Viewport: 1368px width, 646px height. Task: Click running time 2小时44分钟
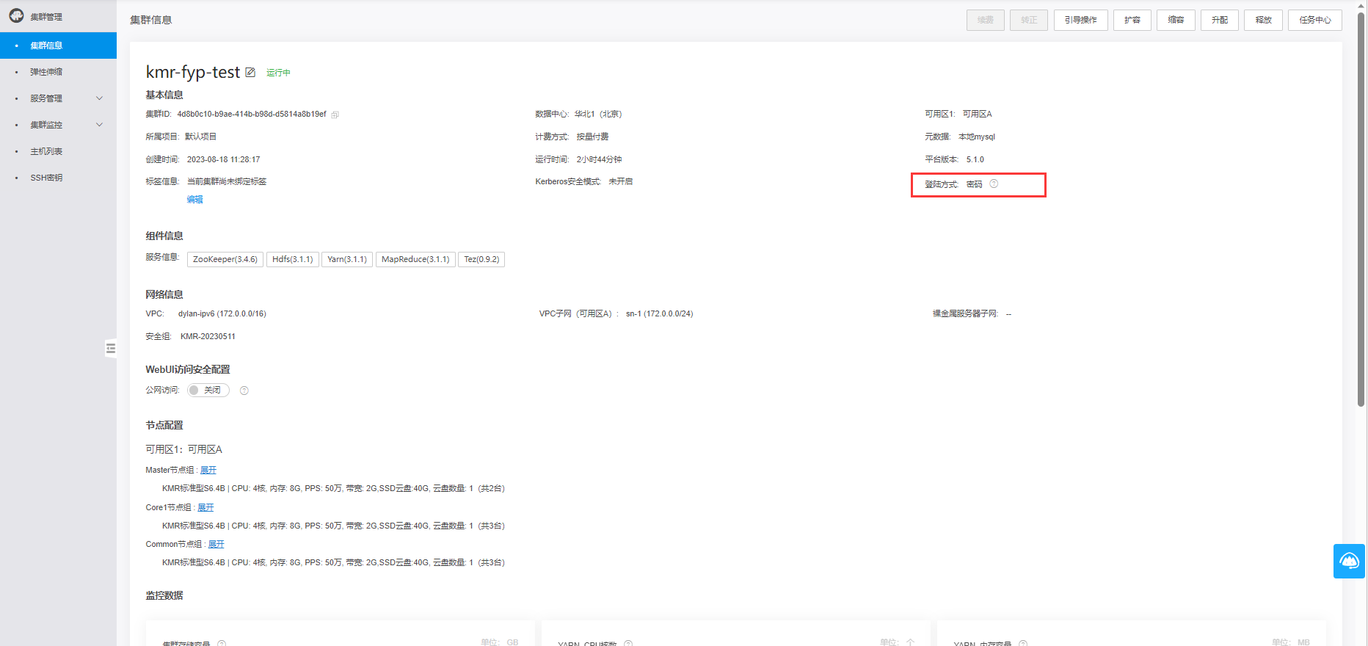click(600, 159)
